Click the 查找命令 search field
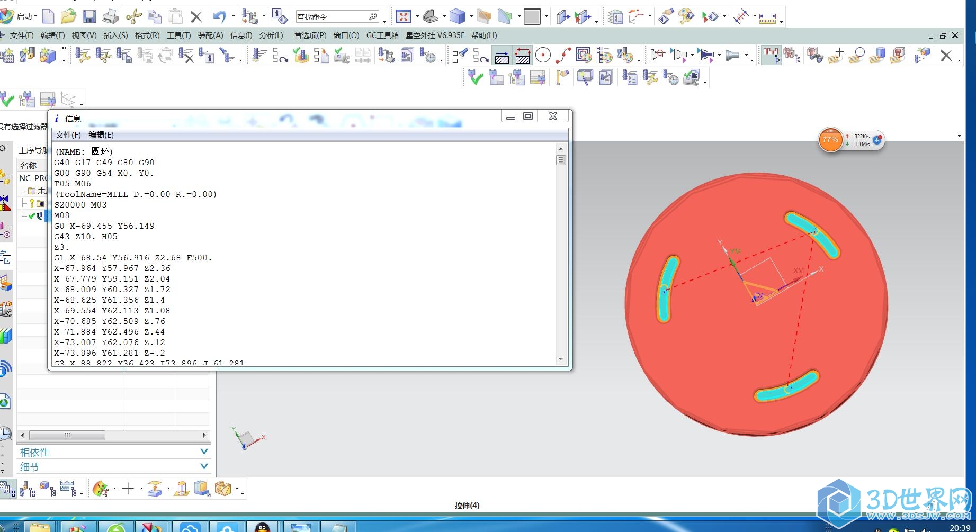Image resolution: width=976 pixels, height=532 pixels. [x=337, y=17]
